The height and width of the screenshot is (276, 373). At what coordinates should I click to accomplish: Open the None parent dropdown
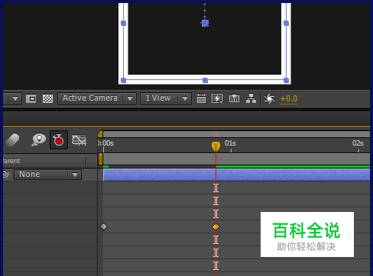tap(47, 175)
